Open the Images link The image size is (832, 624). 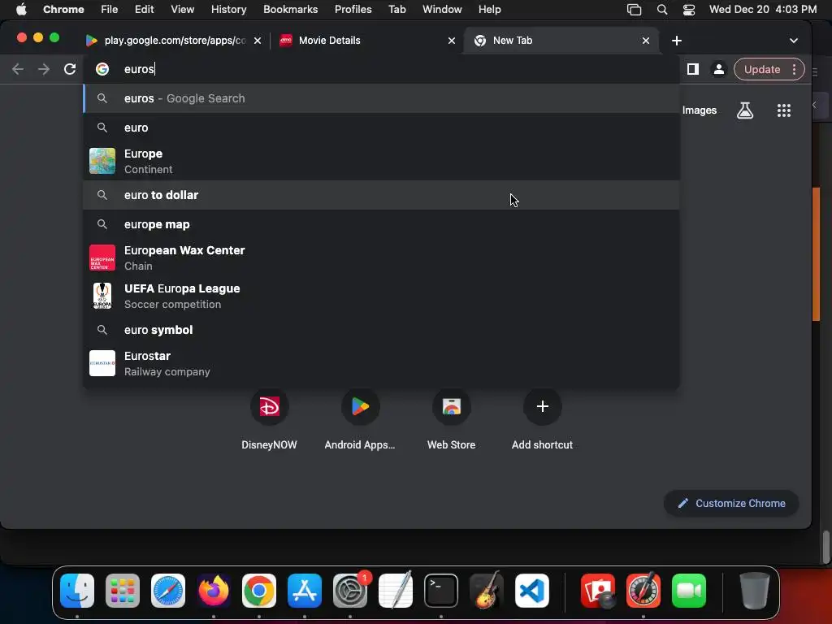click(699, 110)
